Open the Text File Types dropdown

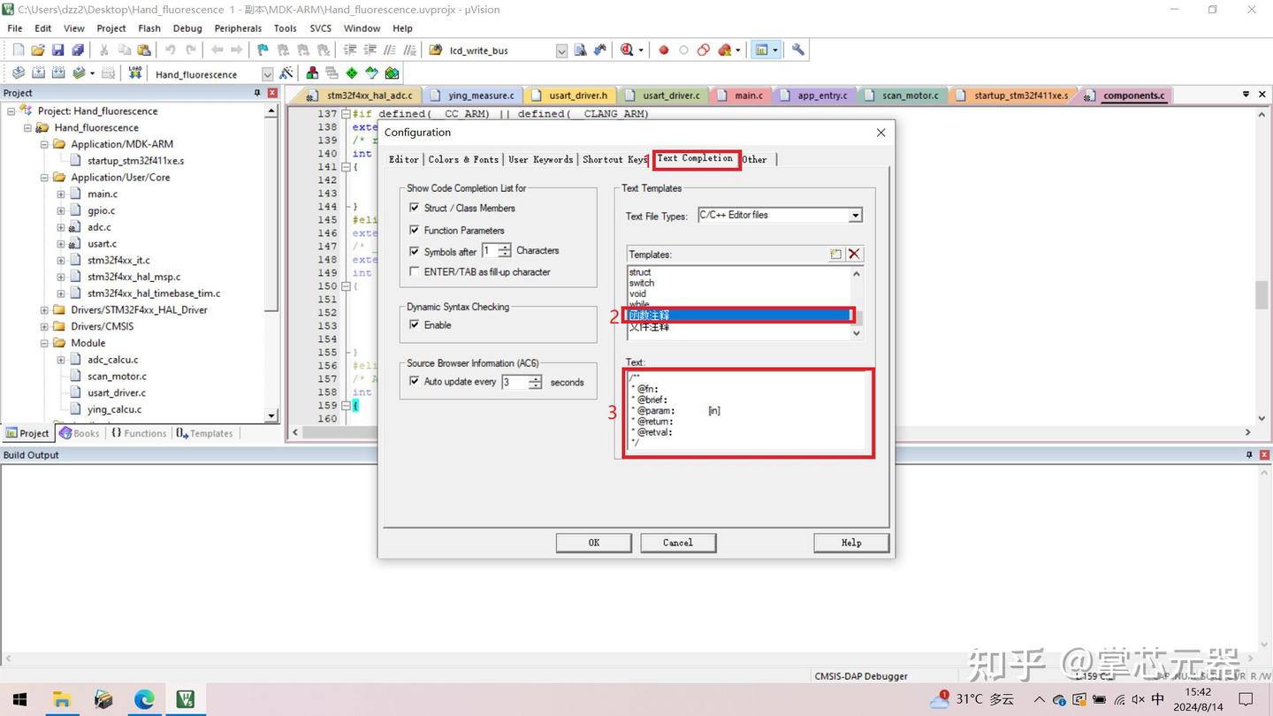855,215
